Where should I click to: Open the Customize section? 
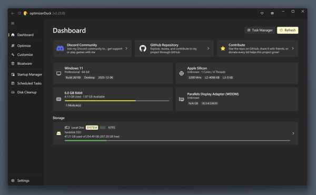click(26, 54)
